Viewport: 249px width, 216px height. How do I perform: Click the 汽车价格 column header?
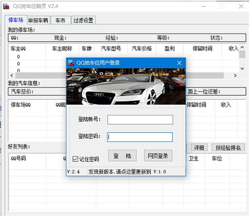141,49
